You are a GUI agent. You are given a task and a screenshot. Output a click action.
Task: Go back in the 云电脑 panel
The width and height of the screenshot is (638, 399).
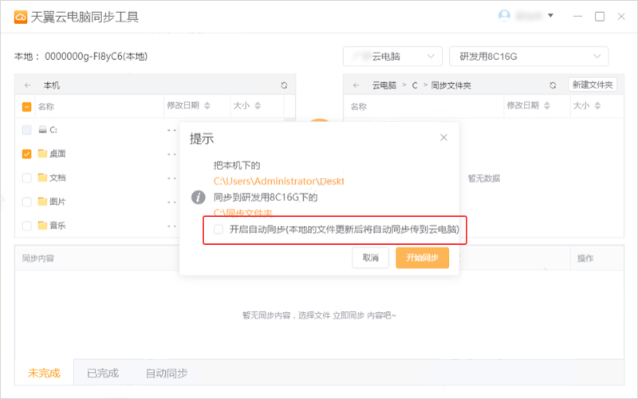point(356,85)
